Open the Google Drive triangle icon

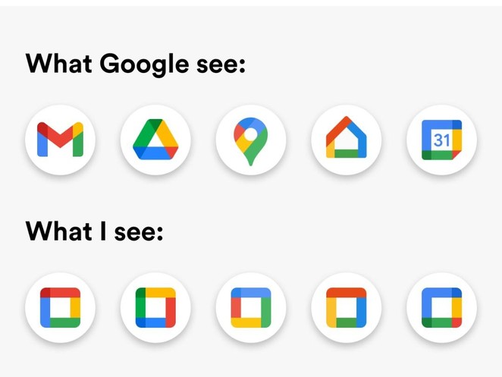point(155,140)
